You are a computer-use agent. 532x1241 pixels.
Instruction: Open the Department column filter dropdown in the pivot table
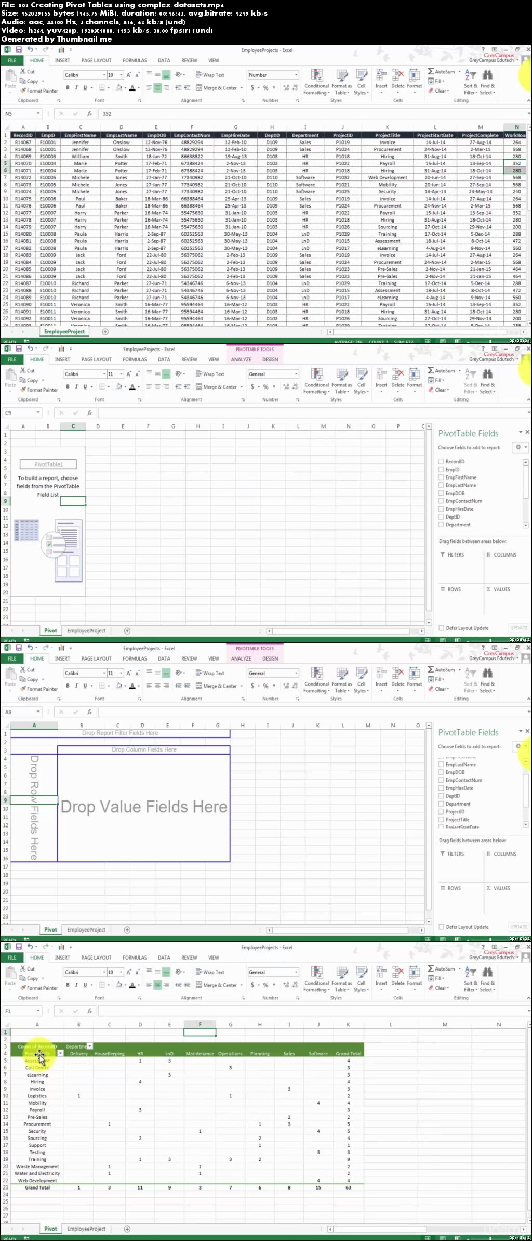[x=90, y=1046]
